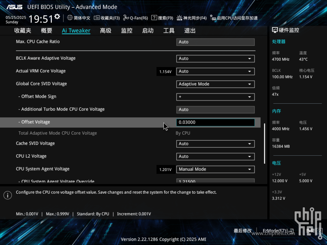The height and width of the screenshot is (245, 327).
Task: Open Cache SVID Voltage dropdown
Action: 216,144
